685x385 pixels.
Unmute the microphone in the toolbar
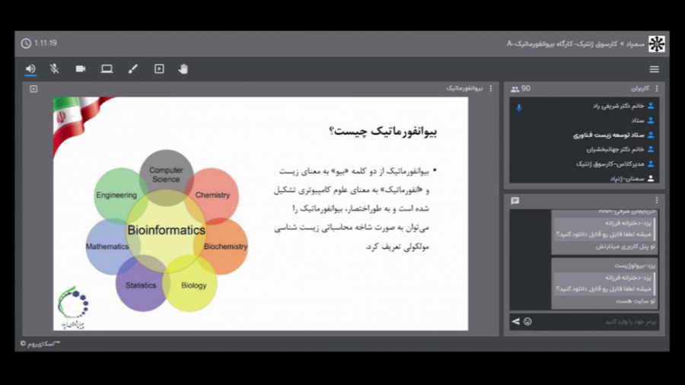click(55, 69)
